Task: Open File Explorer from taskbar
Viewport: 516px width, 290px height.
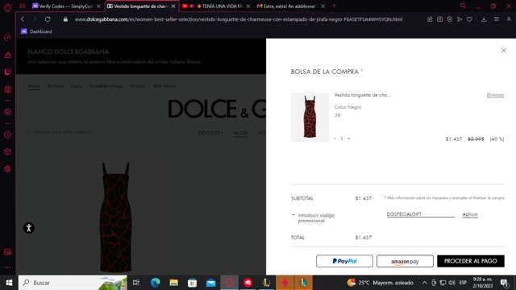Action: (174, 283)
